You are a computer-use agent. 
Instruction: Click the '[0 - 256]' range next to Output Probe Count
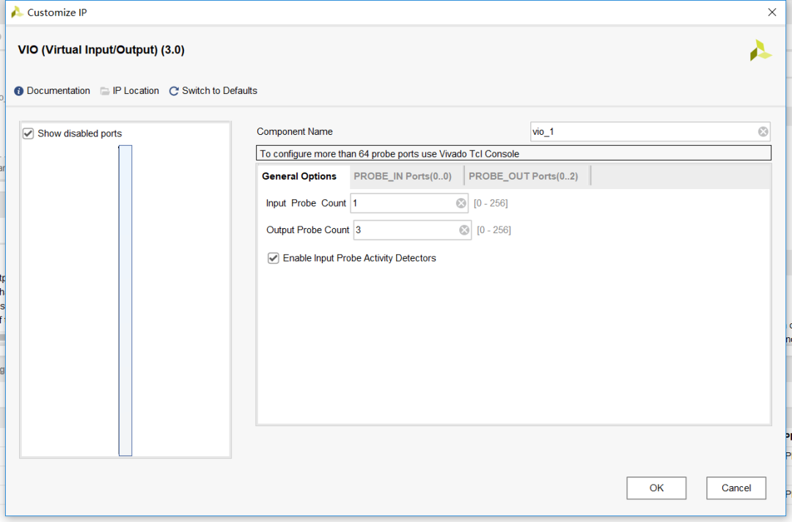[x=494, y=230]
